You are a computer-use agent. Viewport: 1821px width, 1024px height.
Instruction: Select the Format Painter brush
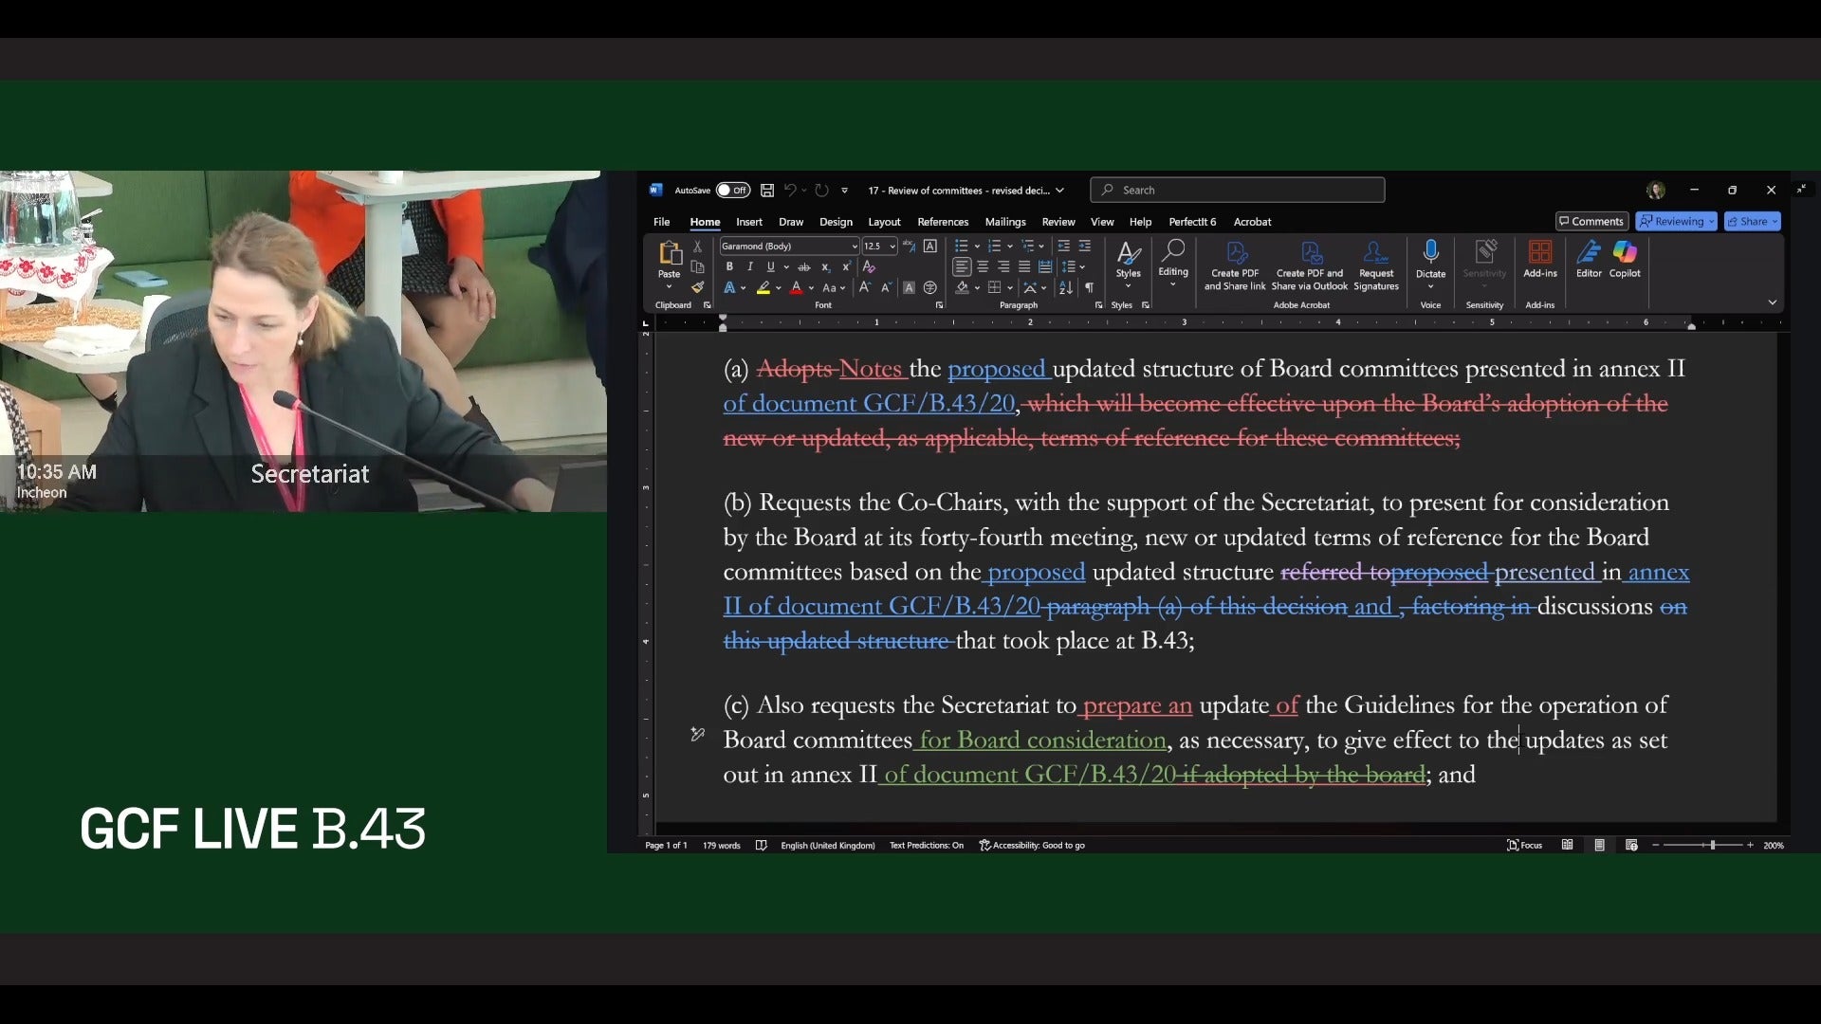click(697, 287)
